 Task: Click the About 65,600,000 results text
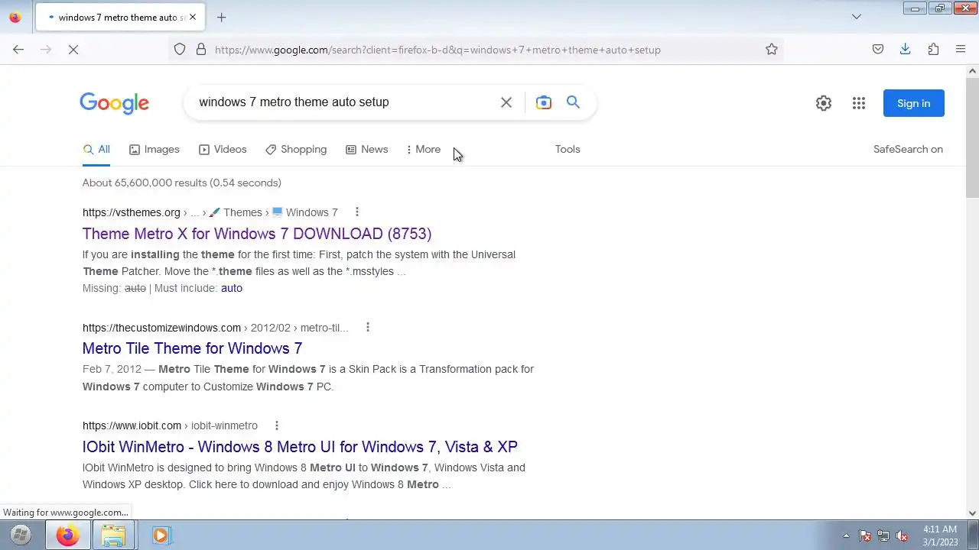pos(182,183)
